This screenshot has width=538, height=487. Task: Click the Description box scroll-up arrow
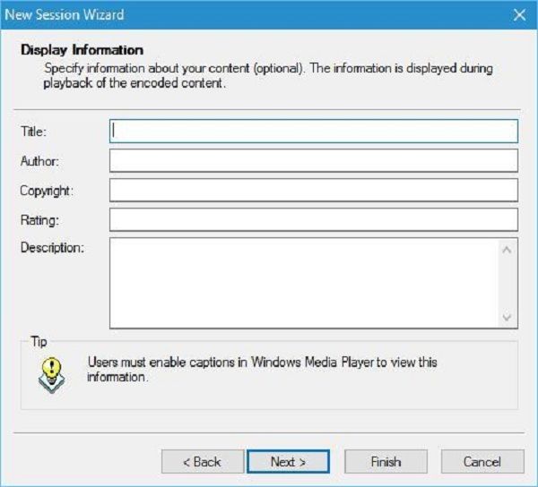coord(508,250)
